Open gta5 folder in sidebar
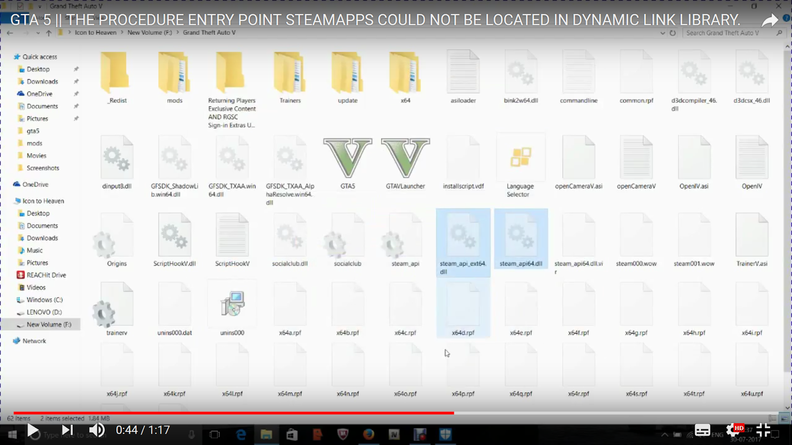The height and width of the screenshot is (445, 792). (33, 131)
